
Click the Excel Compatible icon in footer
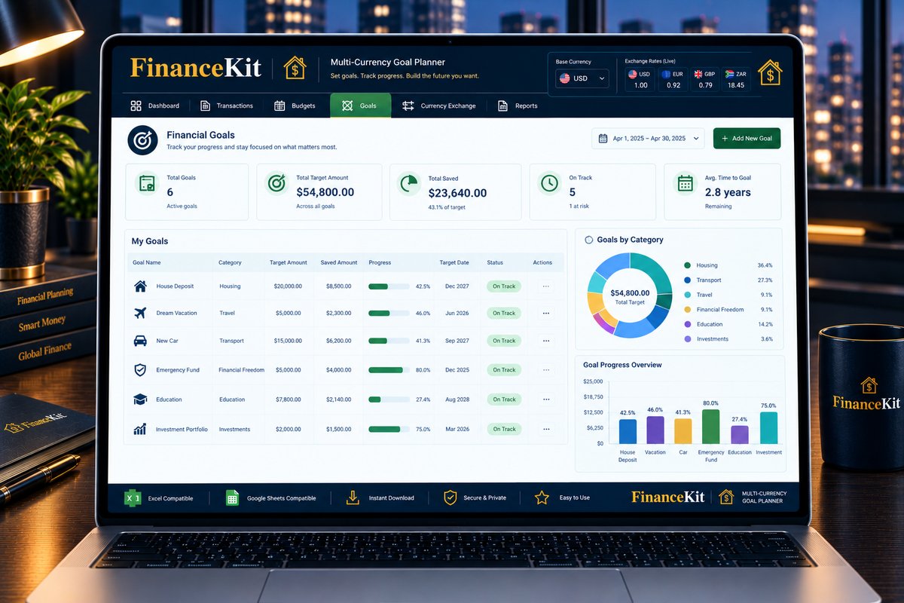(133, 497)
